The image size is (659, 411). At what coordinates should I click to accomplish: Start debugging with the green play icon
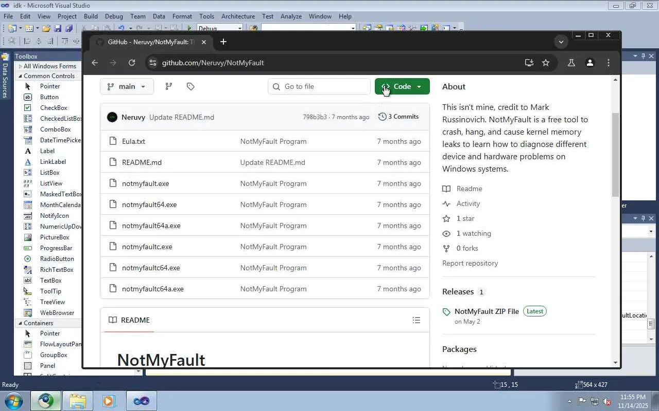(x=189, y=28)
